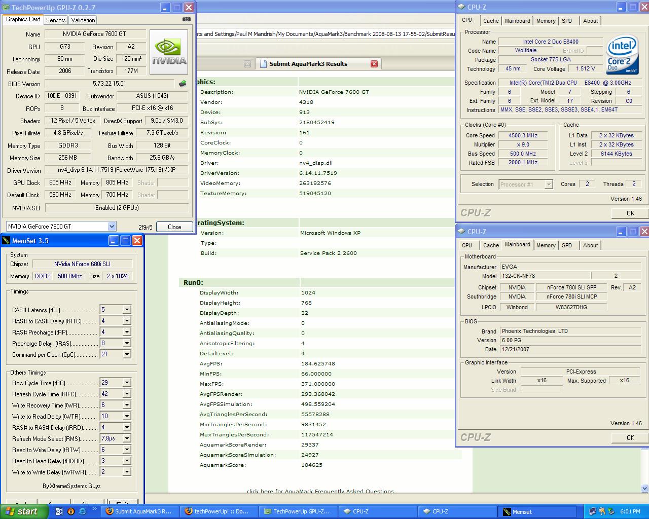649x519 pixels.
Task: Open the orange Firefox-style quick launch icon
Action: (71, 511)
